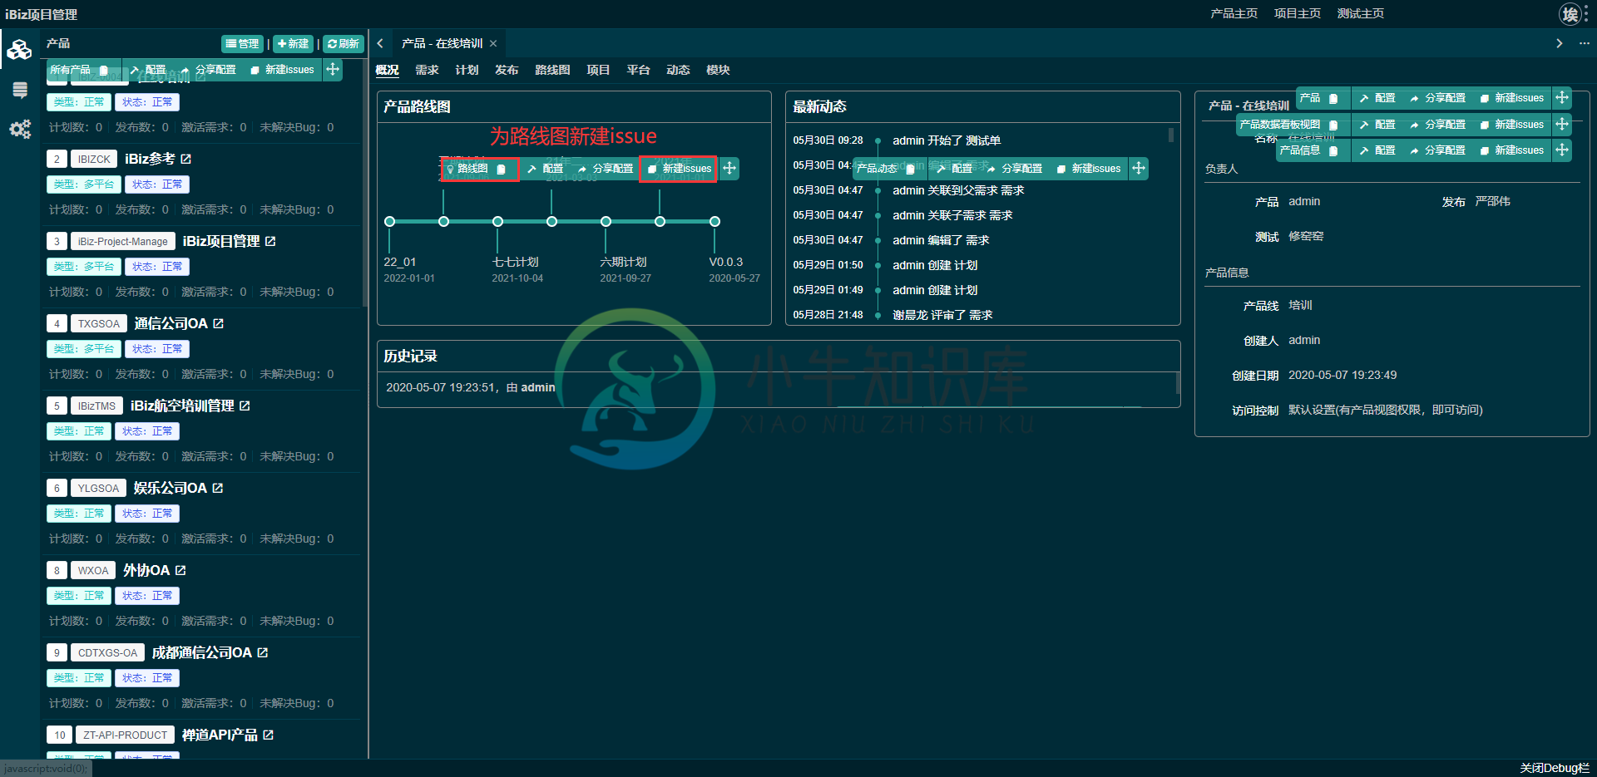Click copy icon next to 所有产品

click(105, 70)
